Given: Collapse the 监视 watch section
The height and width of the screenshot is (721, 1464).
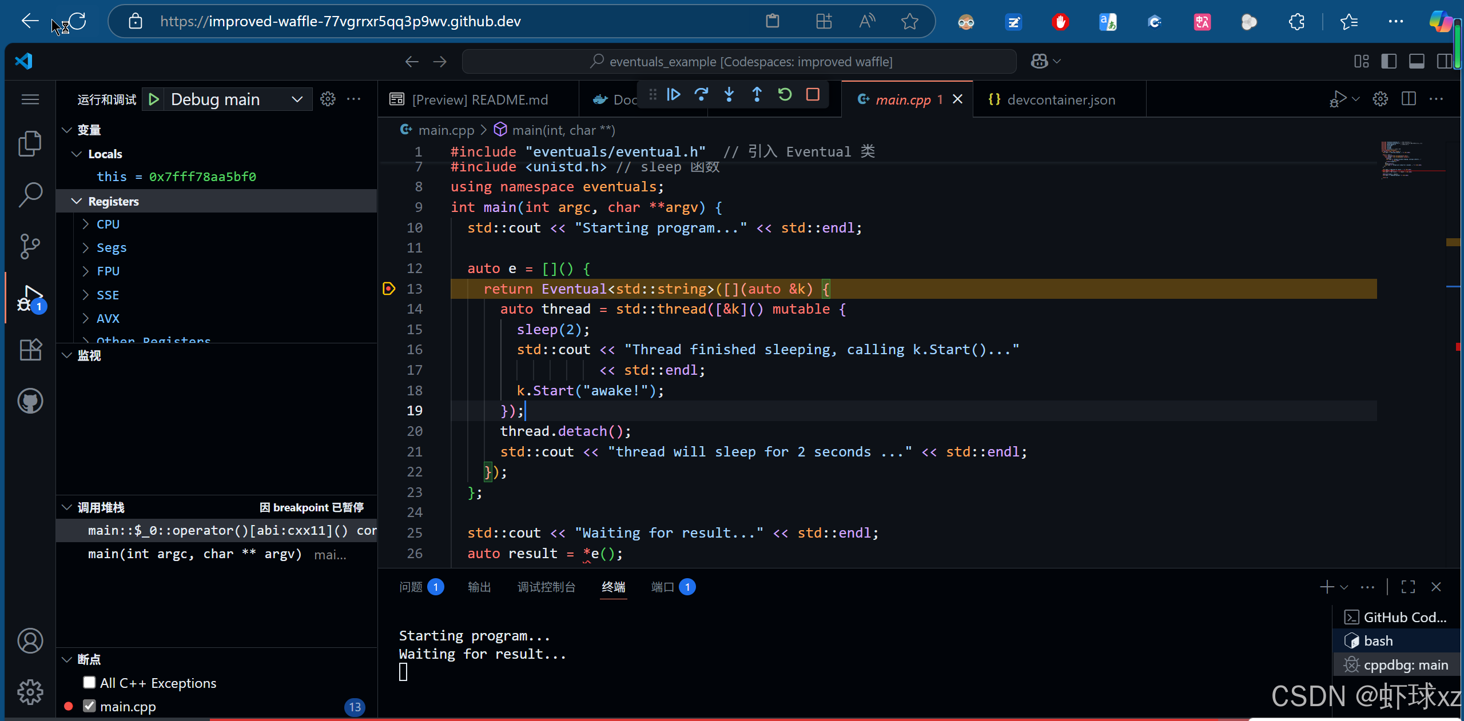Looking at the screenshot, I should pos(67,355).
